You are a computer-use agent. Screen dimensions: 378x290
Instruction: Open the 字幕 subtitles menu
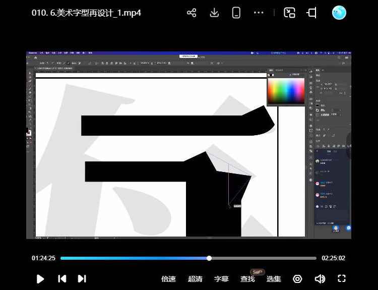[221, 279]
